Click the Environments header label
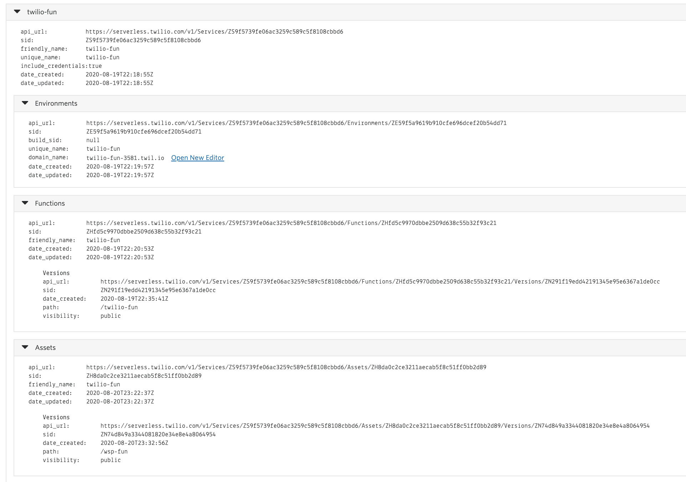 click(56, 104)
